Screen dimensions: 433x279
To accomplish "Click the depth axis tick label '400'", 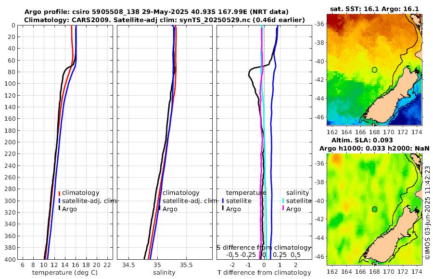I will pyautogui.click(x=10, y=259).
